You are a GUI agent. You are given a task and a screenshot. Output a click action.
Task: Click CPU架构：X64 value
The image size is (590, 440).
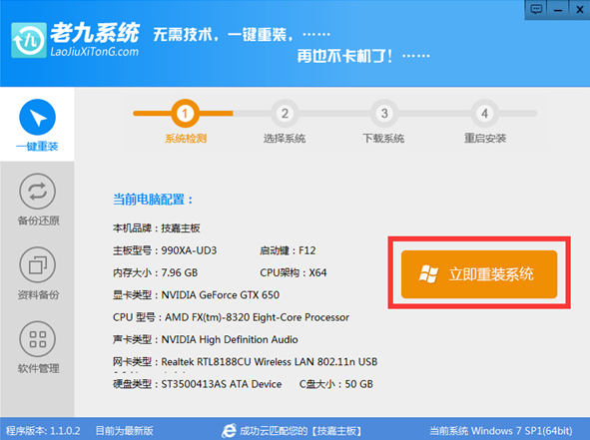coord(294,272)
